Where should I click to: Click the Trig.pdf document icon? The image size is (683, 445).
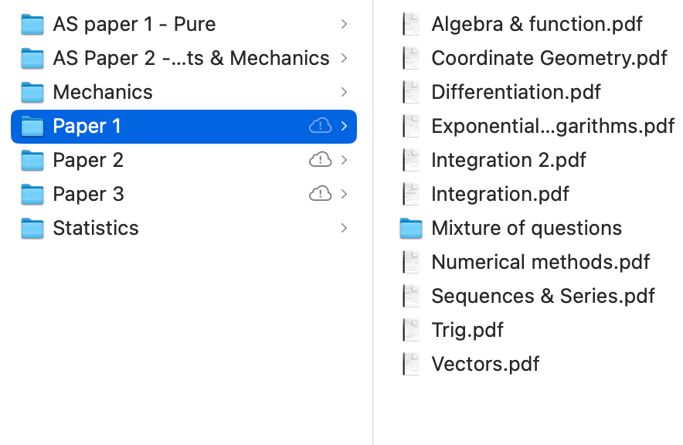pos(411,331)
